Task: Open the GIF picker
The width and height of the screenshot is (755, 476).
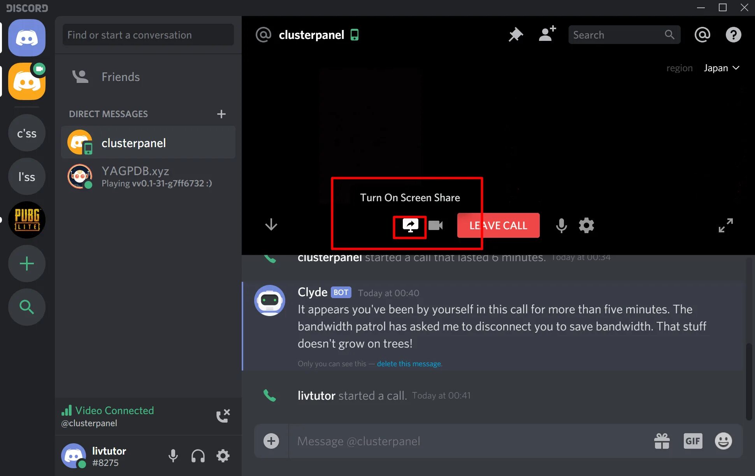Action: coord(693,441)
